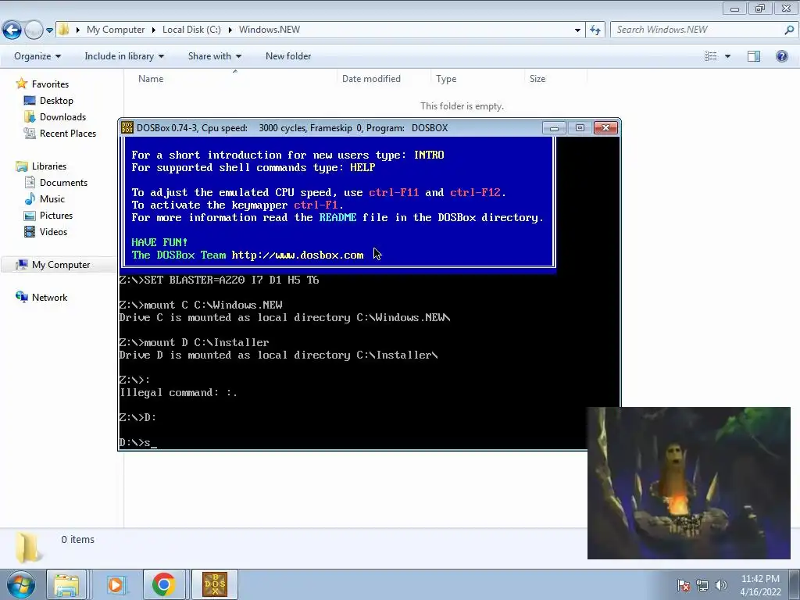This screenshot has height=600, width=800.
Task: Select Favorites in navigation pane
Action: pos(43,84)
